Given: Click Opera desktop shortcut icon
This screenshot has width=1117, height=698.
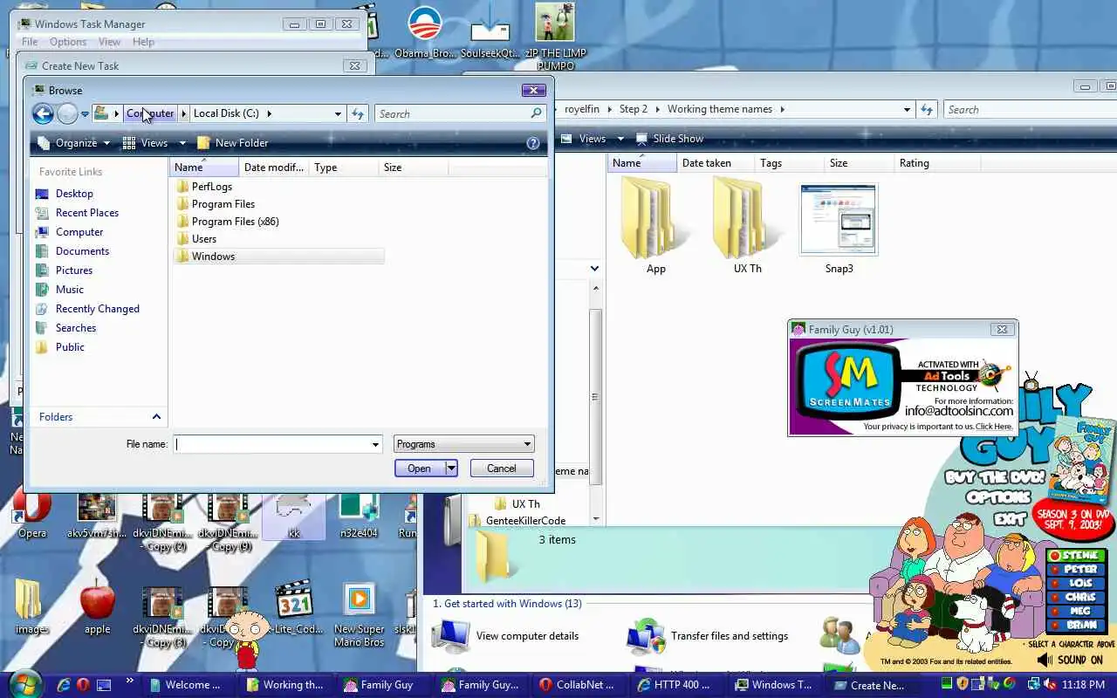Looking at the screenshot, I should pyautogui.click(x=32, y=515).
